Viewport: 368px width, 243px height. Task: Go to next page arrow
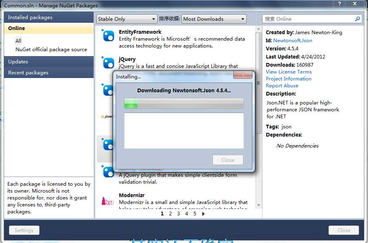(x=203, y=214)
